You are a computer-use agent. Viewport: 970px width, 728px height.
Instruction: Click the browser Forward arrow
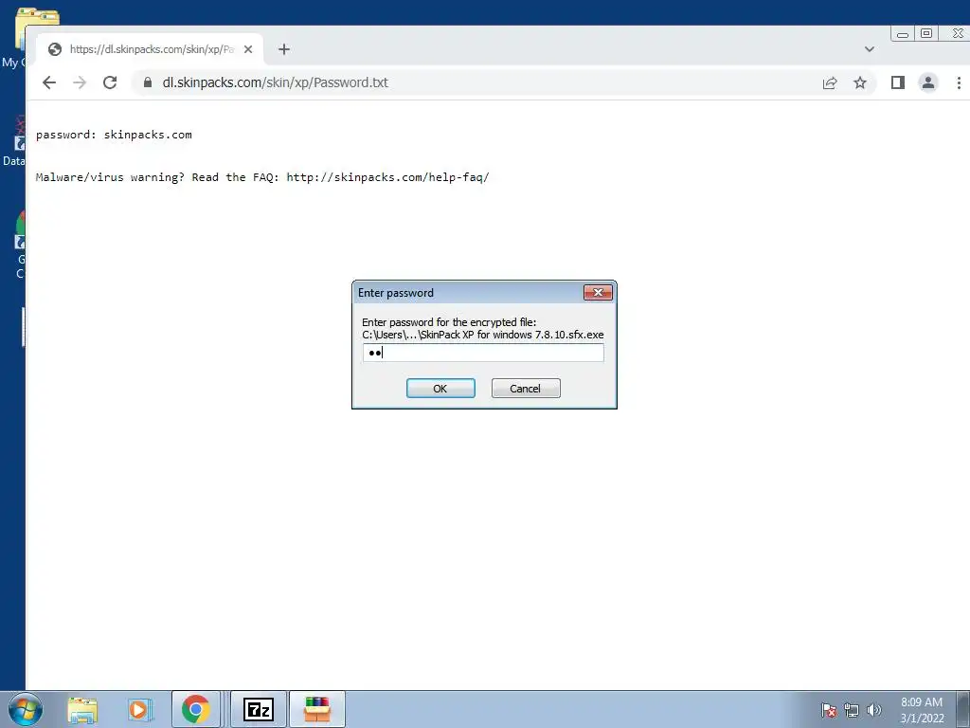(80, 82)
